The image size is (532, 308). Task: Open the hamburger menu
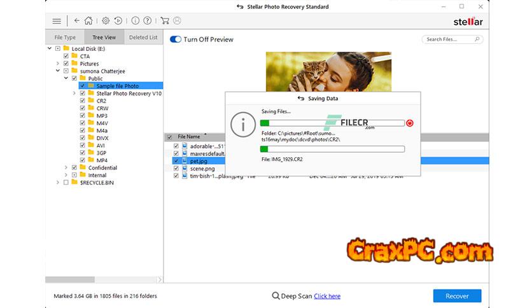(x=57, y=21)
